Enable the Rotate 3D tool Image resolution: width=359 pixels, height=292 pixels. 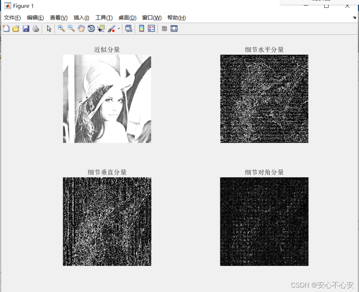pyautogui.click(x=91, y=29)
